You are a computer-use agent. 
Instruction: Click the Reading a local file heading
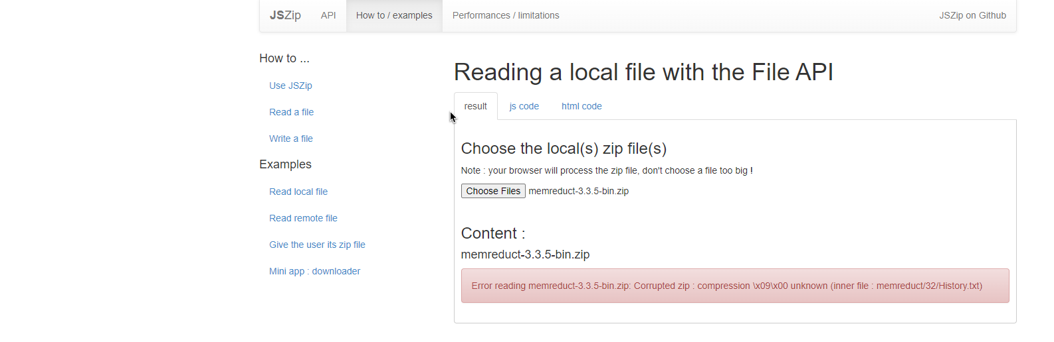tap(643, 72)
